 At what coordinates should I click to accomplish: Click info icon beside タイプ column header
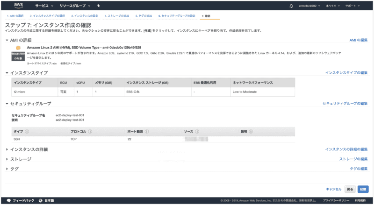[x=27, y=132]
